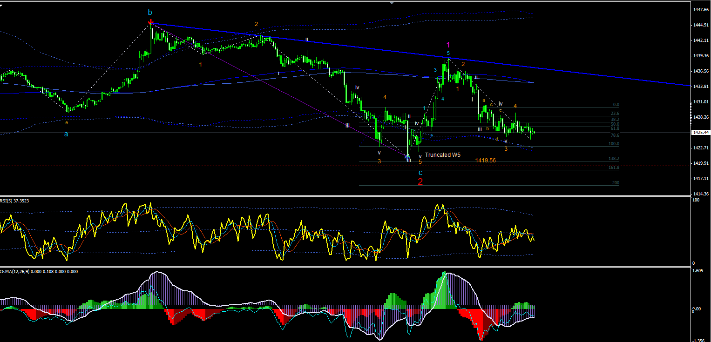Click price axis value 1419.91
Screen dimensions: 711x342
701,163
